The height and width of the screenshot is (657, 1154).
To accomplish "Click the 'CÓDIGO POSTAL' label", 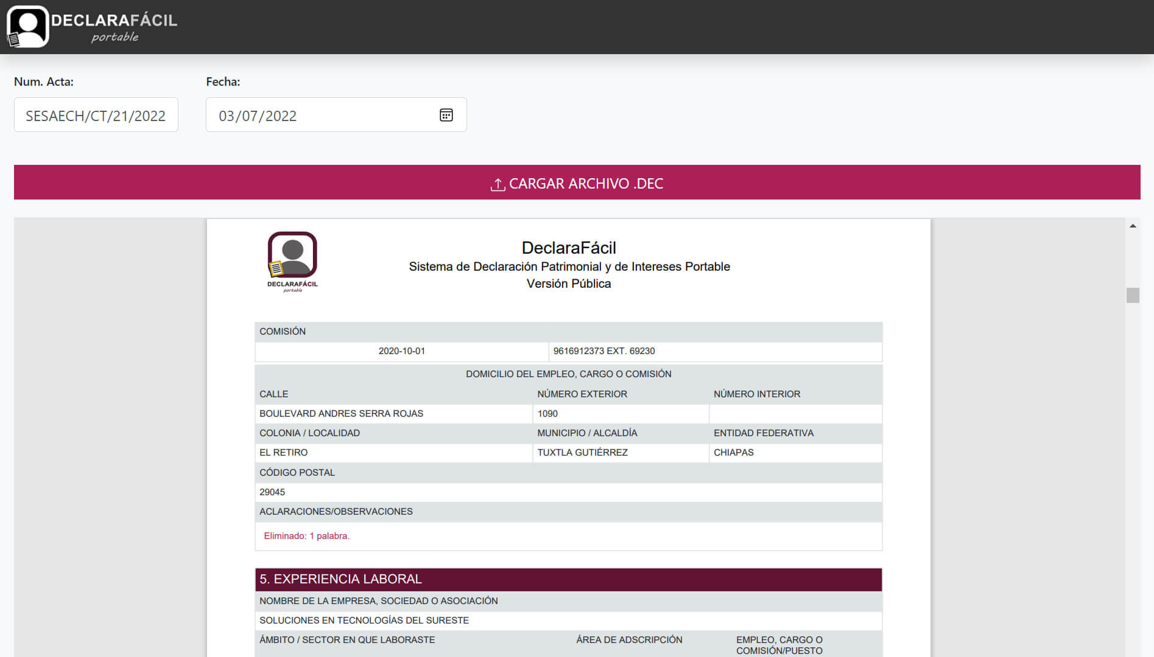I will tap(297, 473).
